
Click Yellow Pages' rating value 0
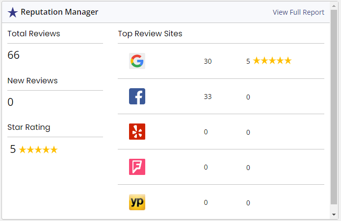248,203
